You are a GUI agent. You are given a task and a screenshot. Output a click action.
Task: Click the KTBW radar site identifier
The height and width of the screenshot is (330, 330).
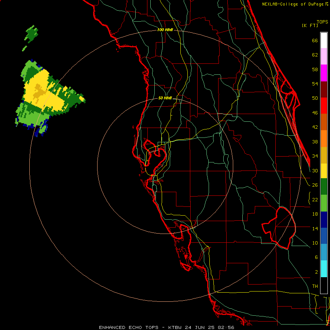[x=175, y=327]
